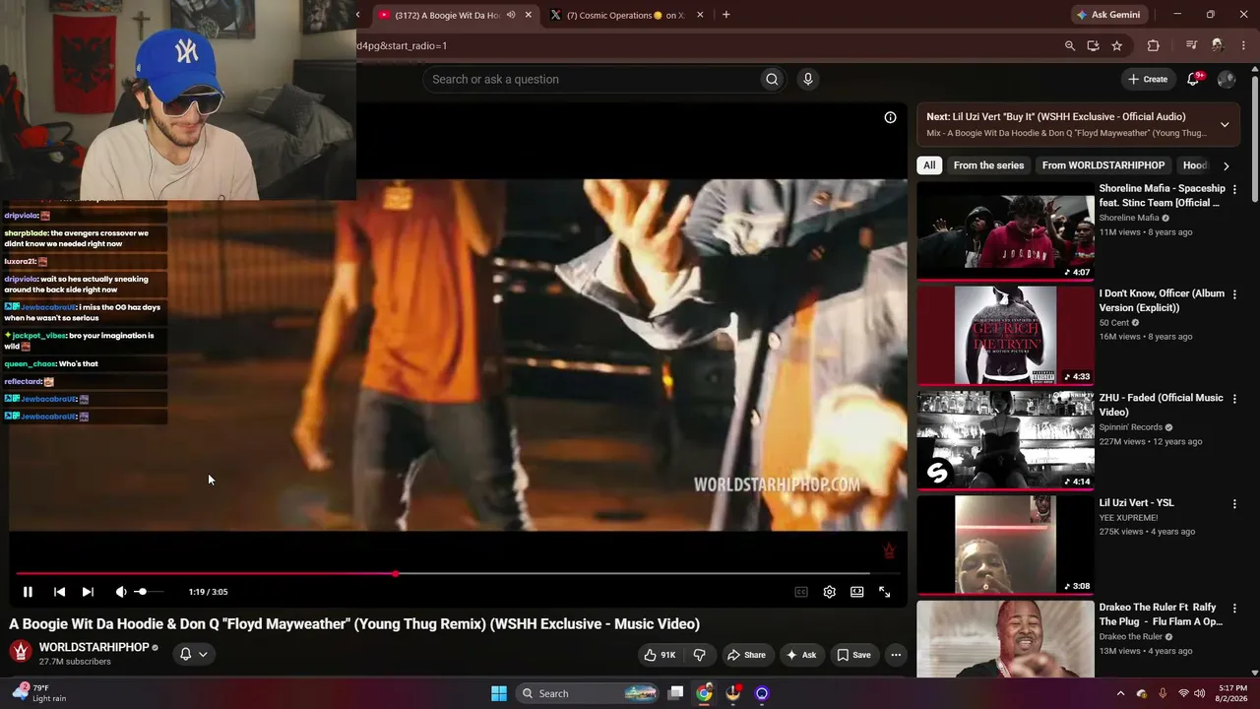Open options for the Drakeo The Ruler video
Viewport: 1260px width, 709px height.
tap(1234, 609)
